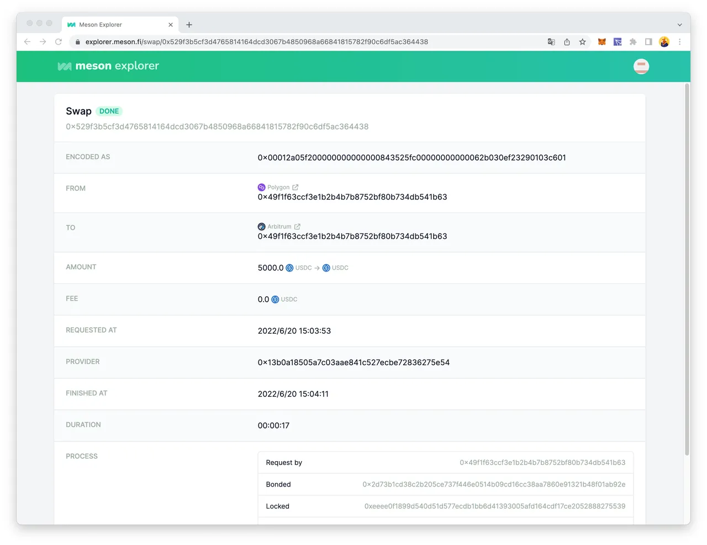The width and height of the screenshot is (707, 545).
Task: Click the account avatar in green header
Action: tap(641, 67)
